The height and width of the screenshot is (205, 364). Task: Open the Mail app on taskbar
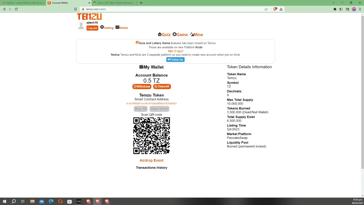coord(42,201)
